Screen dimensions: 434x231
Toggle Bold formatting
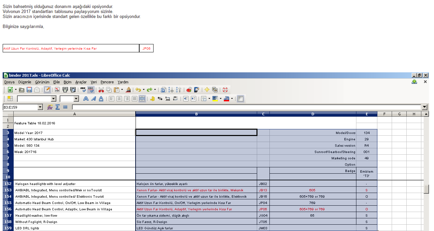[86, 99]
